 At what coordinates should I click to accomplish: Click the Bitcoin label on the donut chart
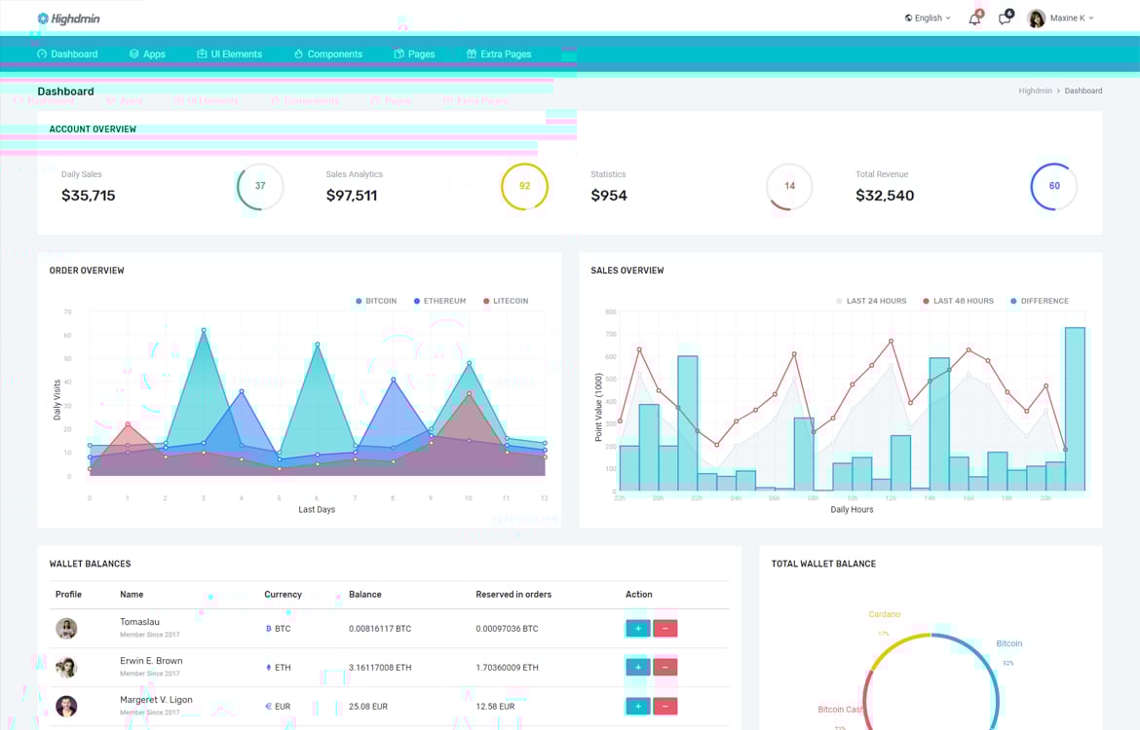click(x=1009, y=643)
